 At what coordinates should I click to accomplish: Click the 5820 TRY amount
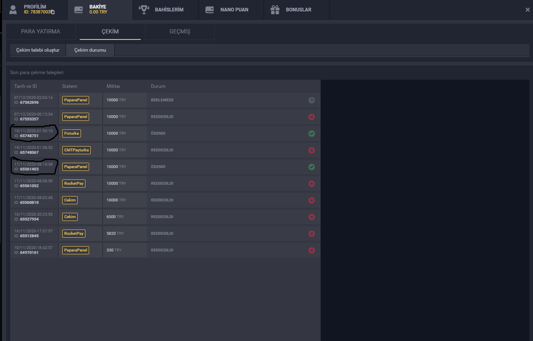(115, 234)
